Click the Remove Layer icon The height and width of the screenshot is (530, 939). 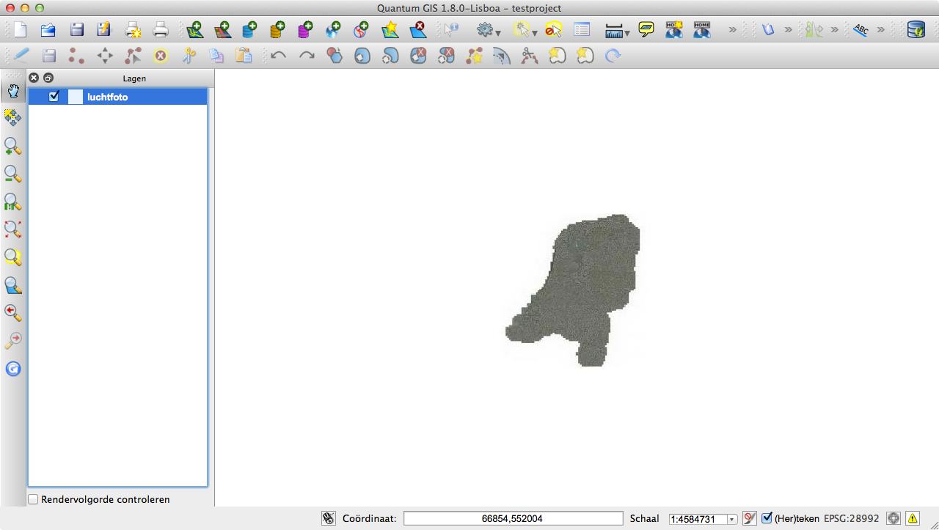pos(417,30)
